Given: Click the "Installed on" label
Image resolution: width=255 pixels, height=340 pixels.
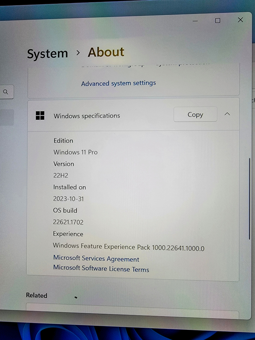Looking at the screenshot, I should (x=69, y=187).
